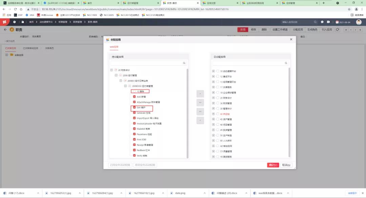366x198 pixels.
Task: Switch to the 关联角色 tab
Action: [x=49, y=48]
